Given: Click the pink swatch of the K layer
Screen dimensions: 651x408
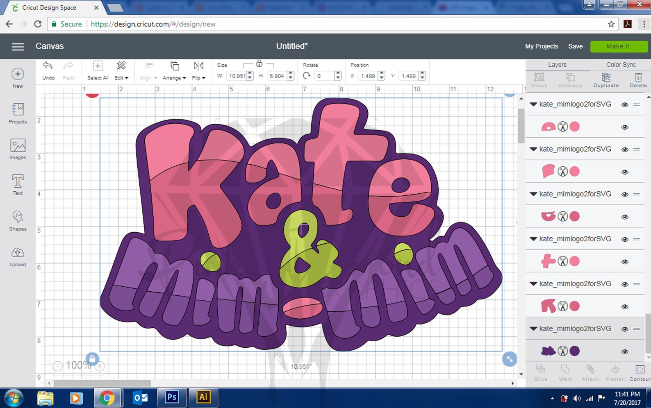Looking at the screenshot, I should (x=575, y=306).
